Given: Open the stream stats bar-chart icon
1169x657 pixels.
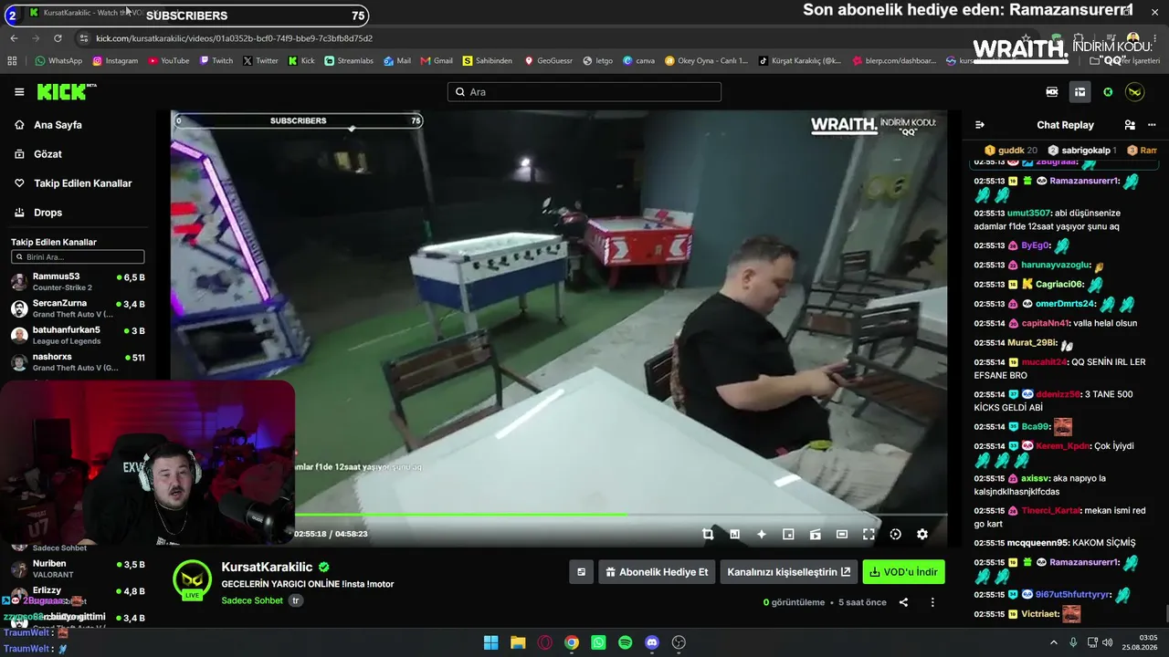Looking at the screenshot, I should 734,535.
